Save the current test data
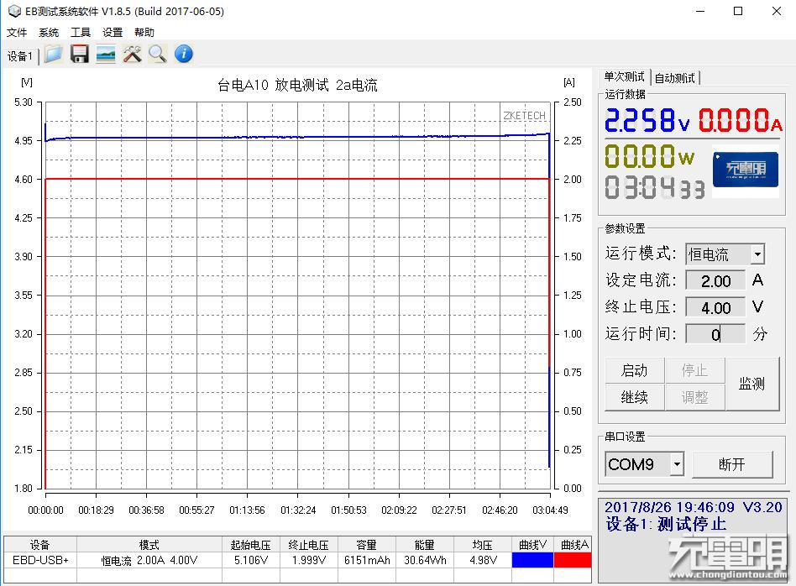The width and height of the screenshot is (796, 586). (x=79, y=54)
